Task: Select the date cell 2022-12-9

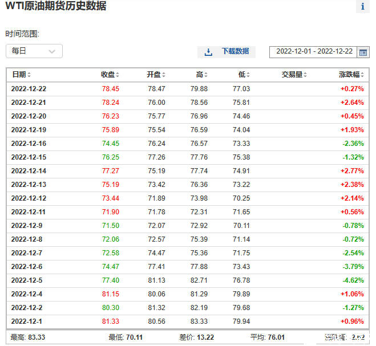Action: pyautogui.click(x=27, y=226)
